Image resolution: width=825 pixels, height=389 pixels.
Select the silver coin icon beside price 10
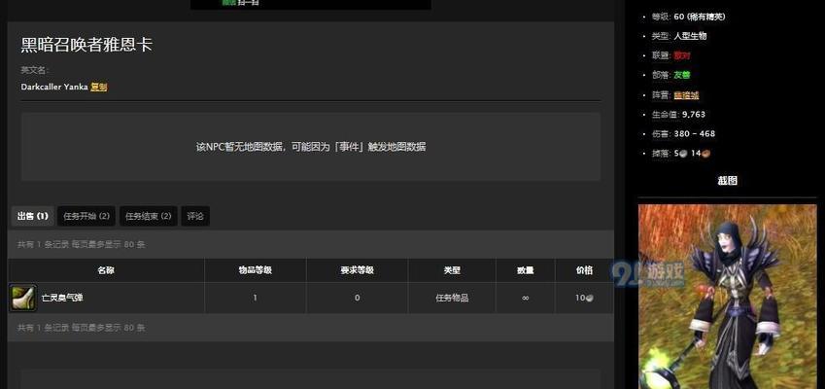tap(590, 298)
